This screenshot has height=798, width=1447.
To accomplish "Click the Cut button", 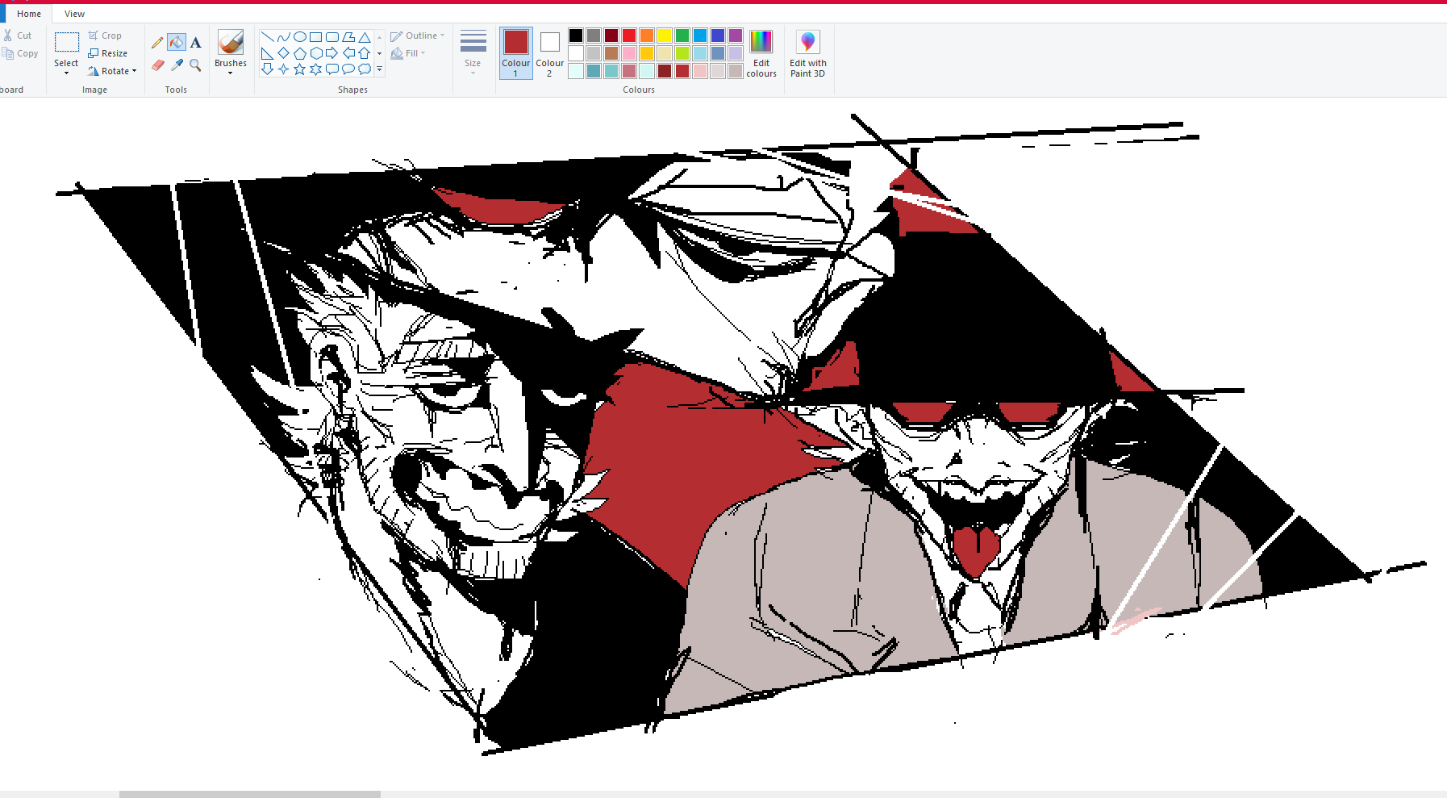I will click(x=18, y=36).
